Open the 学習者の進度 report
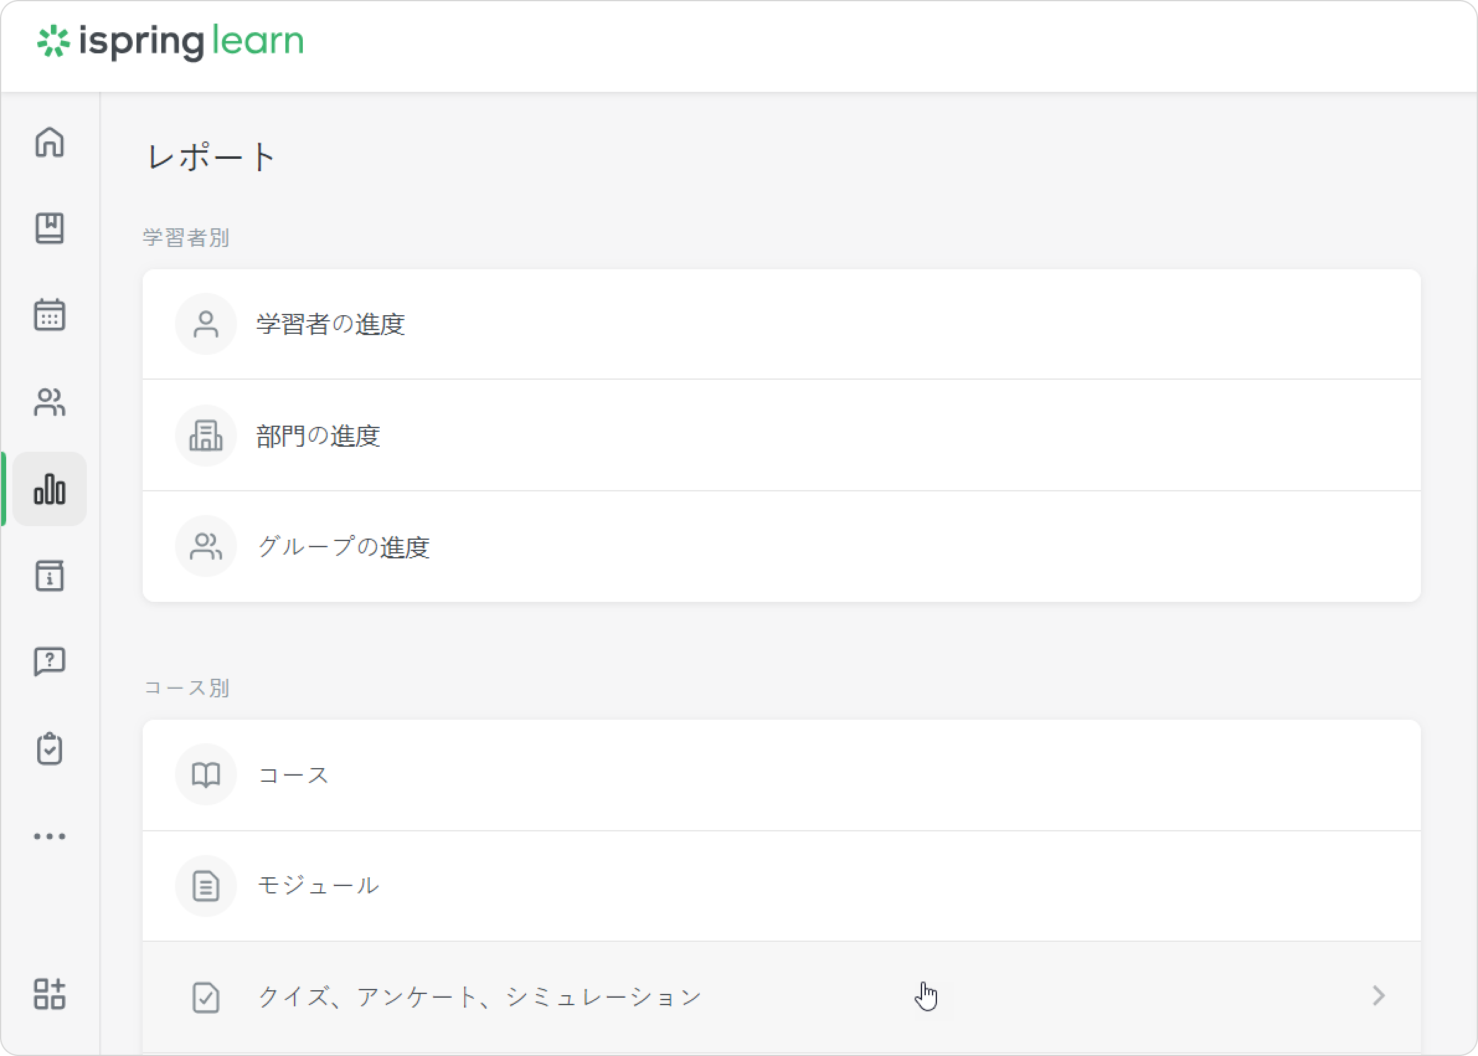Viewport: 1478px width, 1056px height. click(x=782, y=324)
